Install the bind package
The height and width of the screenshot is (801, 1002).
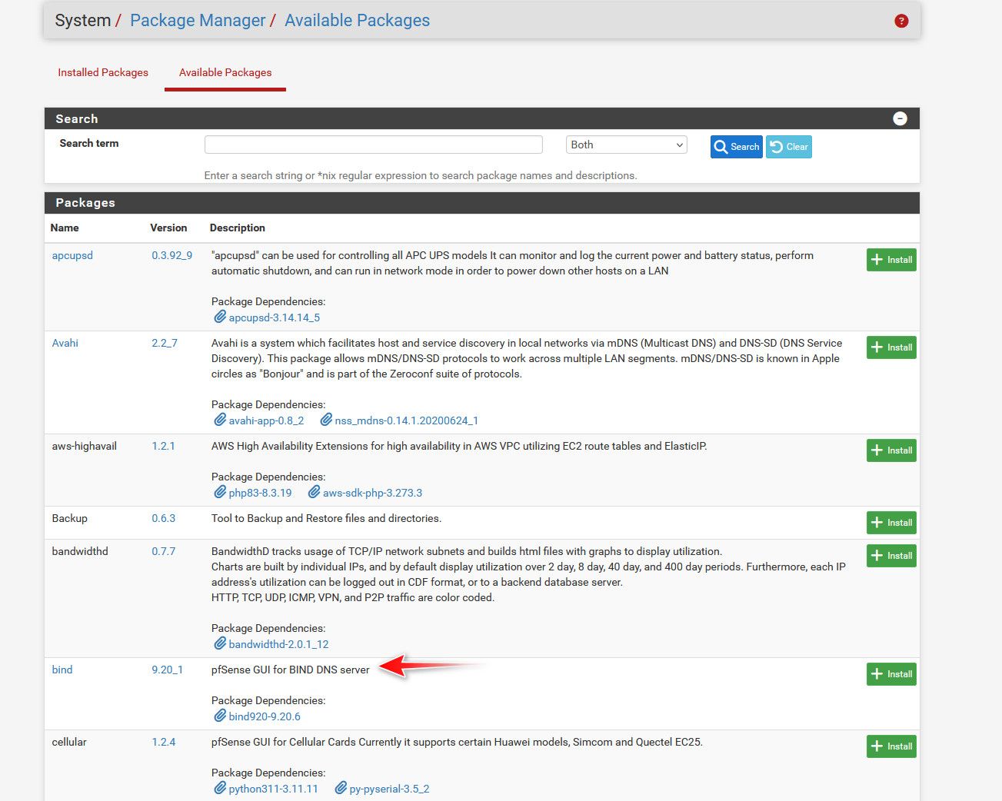(890, 674)
